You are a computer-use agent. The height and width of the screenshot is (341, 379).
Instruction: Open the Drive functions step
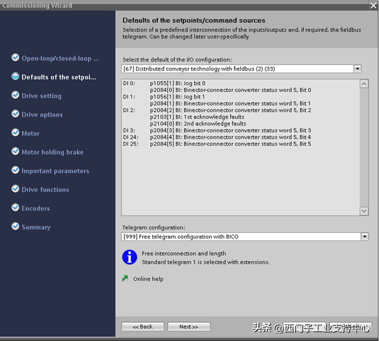(45, 190)
